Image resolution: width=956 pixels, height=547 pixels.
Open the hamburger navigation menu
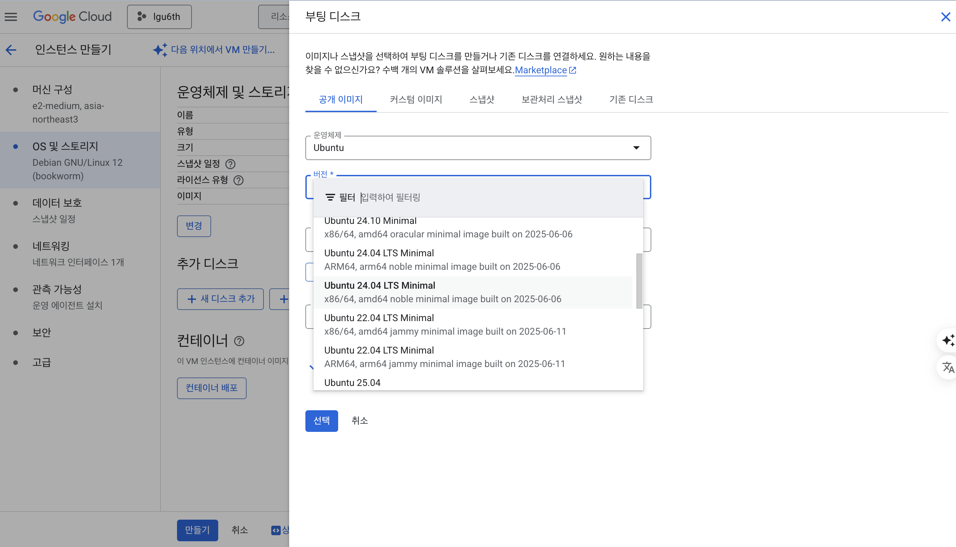11,17
